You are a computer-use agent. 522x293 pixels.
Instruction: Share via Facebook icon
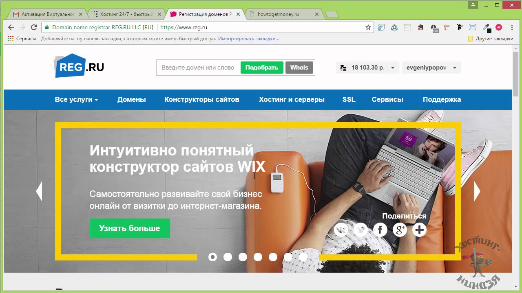point(380,230)
